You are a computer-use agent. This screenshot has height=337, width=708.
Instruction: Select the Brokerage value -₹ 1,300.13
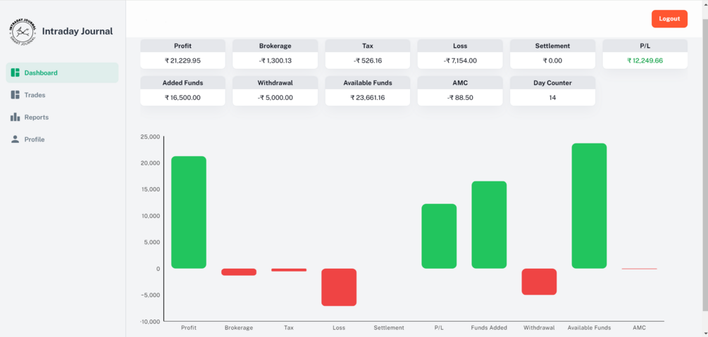275,61
